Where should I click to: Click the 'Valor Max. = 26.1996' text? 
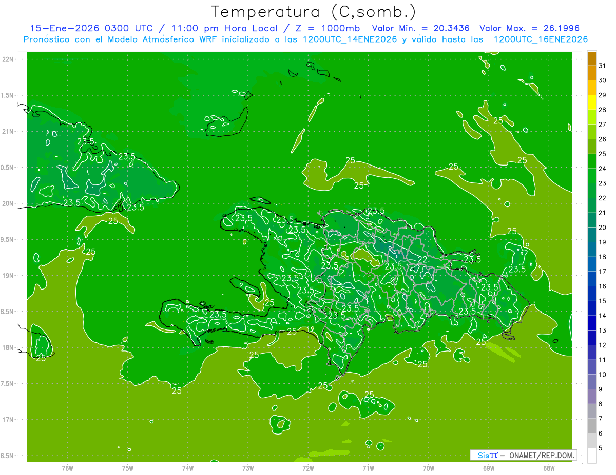point(529,28)
